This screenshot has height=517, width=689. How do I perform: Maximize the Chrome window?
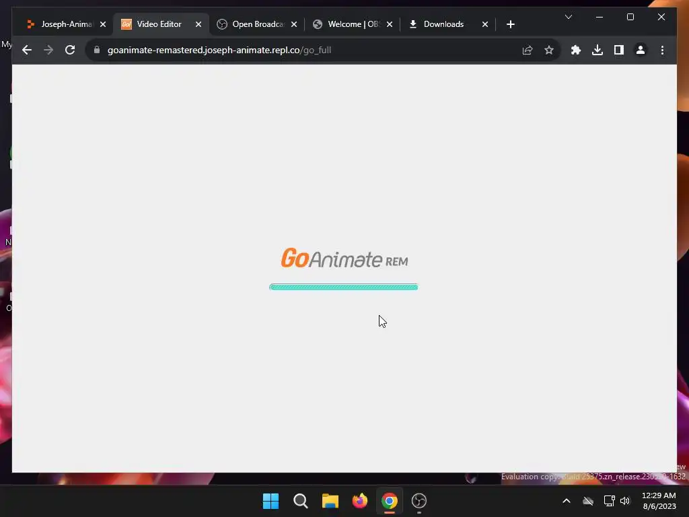(x=630, y=17)
